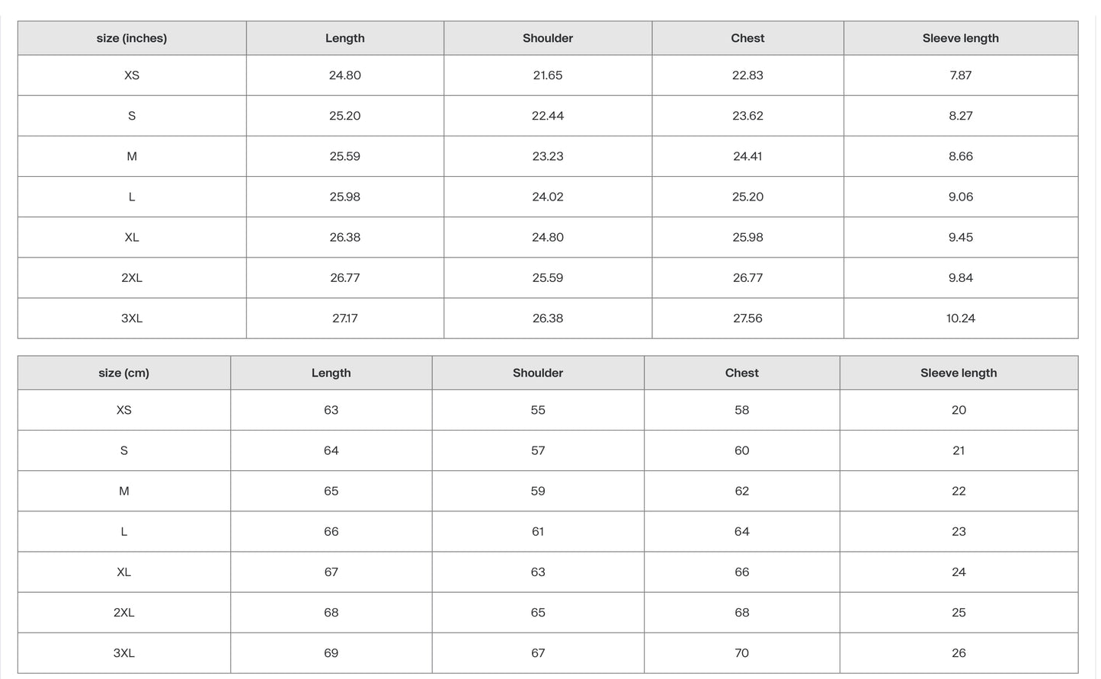
Task: Click the 10.24 sleeve length cell
Action: pos(960,319)
